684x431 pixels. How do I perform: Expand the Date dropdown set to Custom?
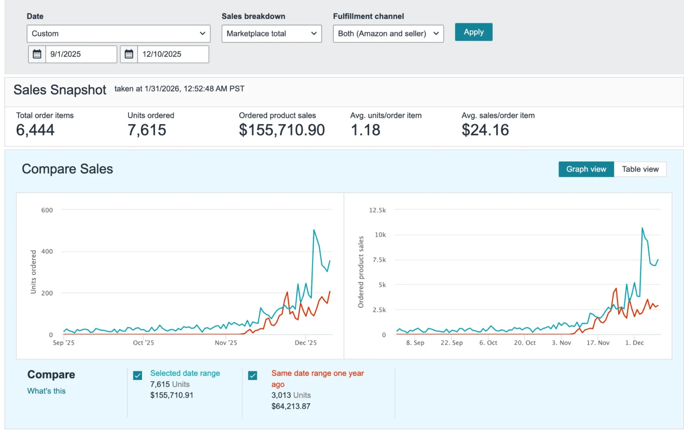point(118,34)
